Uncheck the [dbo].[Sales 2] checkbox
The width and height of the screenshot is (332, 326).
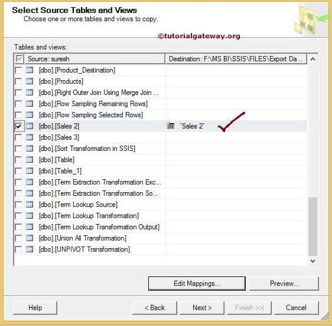[18, 126]
